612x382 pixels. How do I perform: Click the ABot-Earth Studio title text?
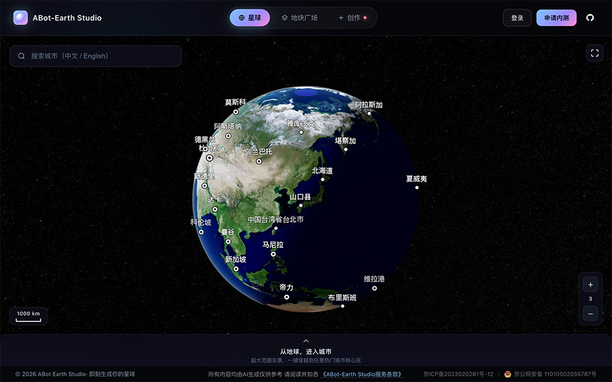coord(67,18)
